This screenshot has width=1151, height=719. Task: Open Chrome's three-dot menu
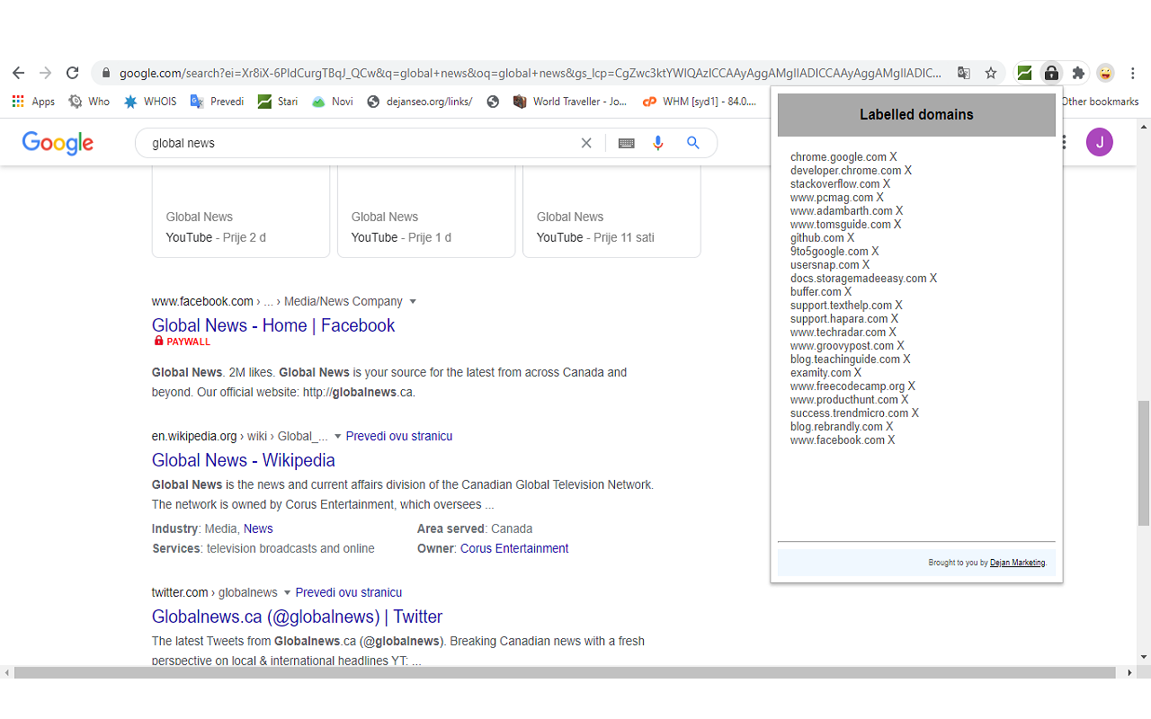1133,73
